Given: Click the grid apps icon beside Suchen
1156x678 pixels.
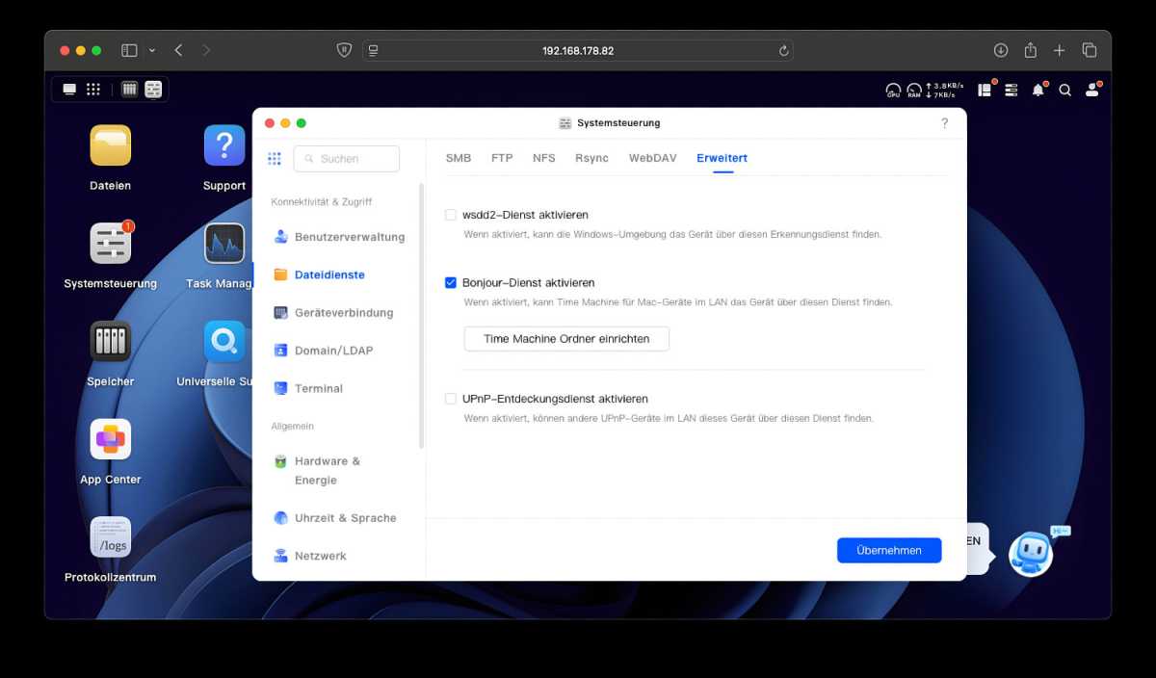Looking at the screenshot, I should click(275, 159).
